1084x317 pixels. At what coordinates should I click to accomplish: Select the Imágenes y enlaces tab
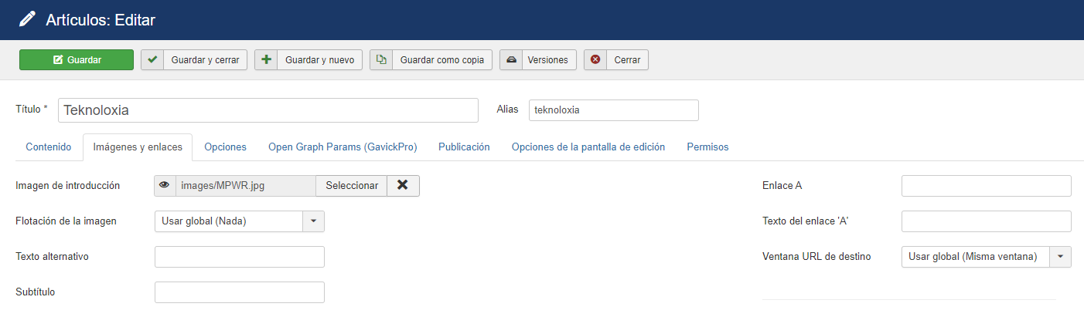138,147
